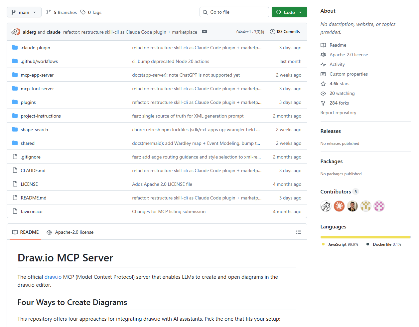Open Apache-2.0 license in About sidebar
Image resolution: width=419 pixels, height=327 pixels.
(349, 55)
